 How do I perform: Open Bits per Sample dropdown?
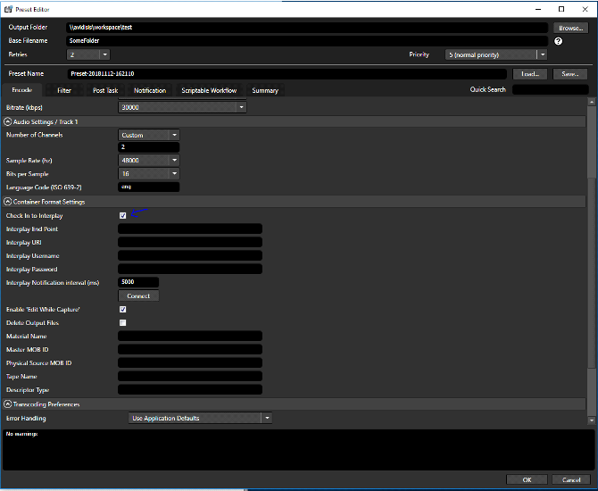pyautogui.click(x=174, y=173)
